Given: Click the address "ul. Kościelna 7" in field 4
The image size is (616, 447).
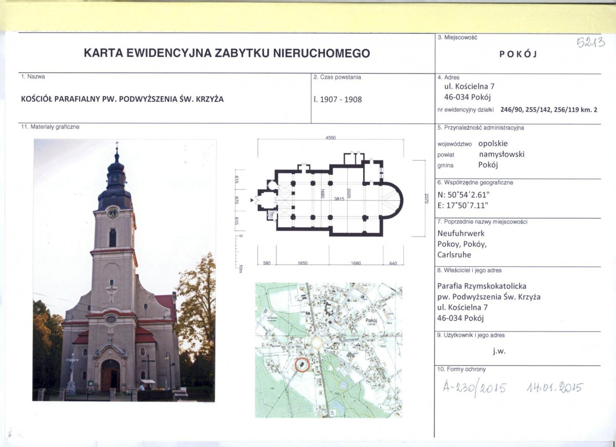Looking at the screenshot, I should click(x=465, y=87).
